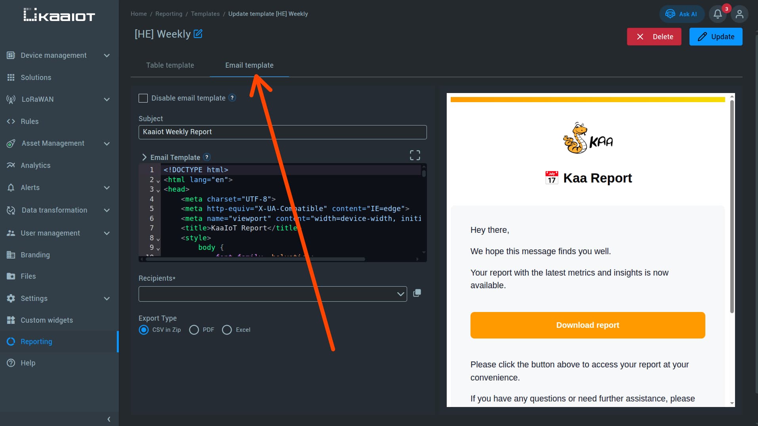Go to Reporting breadcrumb
The height and width of the screenshot is (426, 758).
pos(169,14)
